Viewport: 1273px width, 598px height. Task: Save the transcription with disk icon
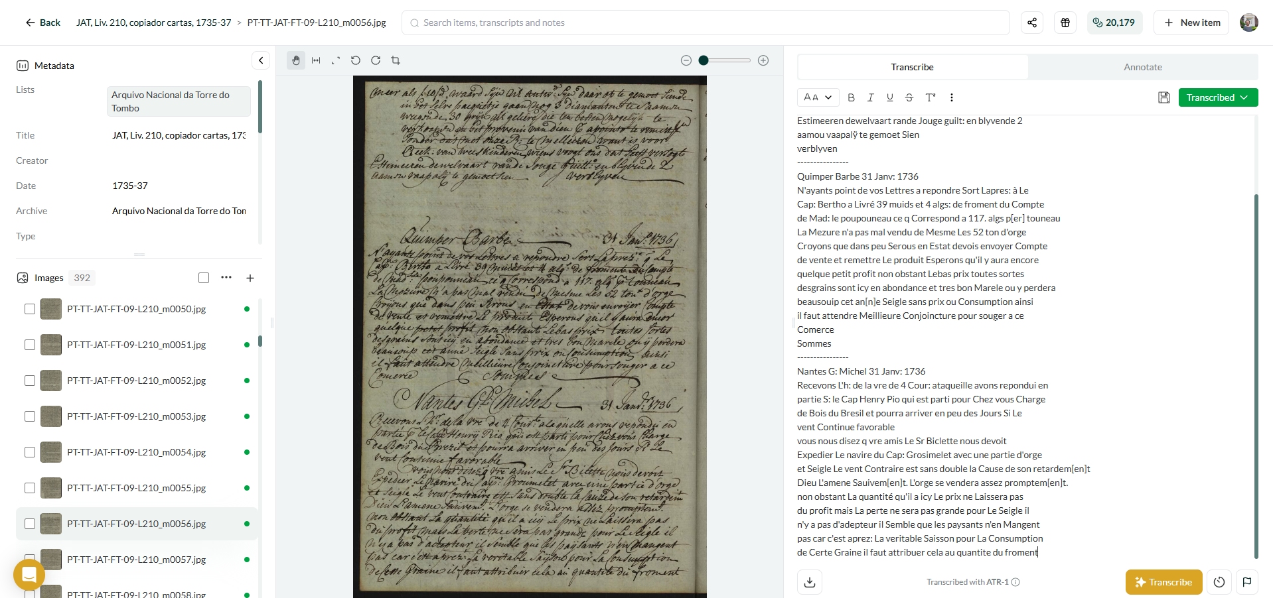pyautogui.click(x=1163, y=97)
